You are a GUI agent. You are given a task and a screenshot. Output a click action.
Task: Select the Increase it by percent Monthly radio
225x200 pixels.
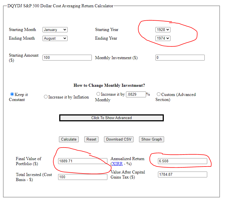click(98, 94)
